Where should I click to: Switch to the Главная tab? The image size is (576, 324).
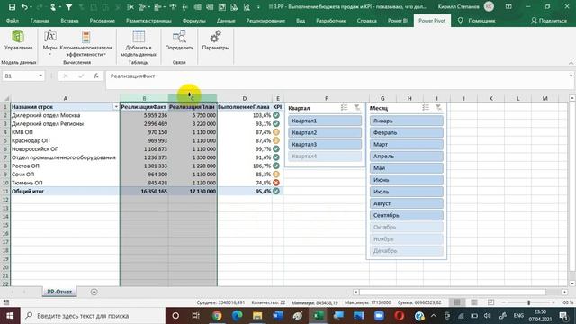(40, 21)
